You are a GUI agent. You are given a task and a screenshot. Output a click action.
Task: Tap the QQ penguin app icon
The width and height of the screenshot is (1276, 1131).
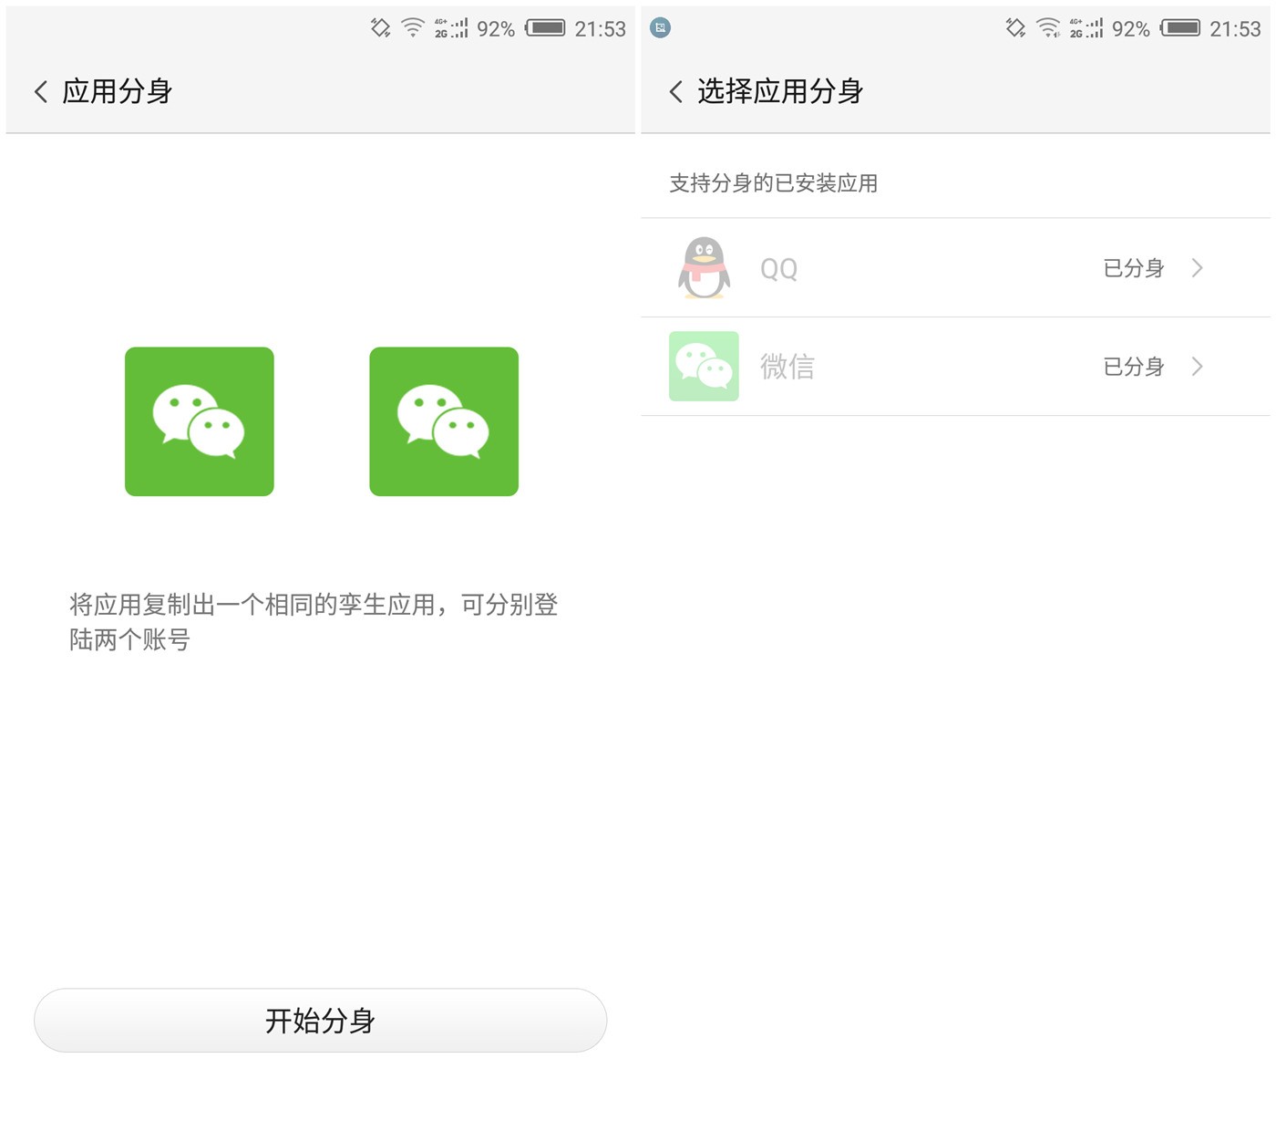click(704, 268)
